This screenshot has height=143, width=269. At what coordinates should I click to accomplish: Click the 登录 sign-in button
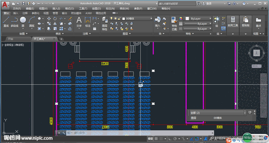click(x=207, y=3)
